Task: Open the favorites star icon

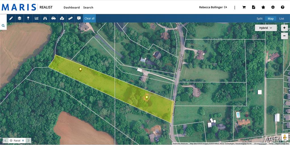Action: (x=263, y=7)
